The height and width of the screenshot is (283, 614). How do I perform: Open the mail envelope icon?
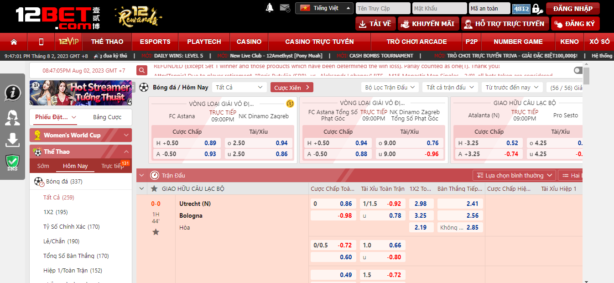(x=285, y=8)
